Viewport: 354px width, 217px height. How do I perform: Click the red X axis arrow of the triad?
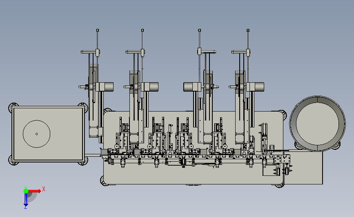point(34,191)
